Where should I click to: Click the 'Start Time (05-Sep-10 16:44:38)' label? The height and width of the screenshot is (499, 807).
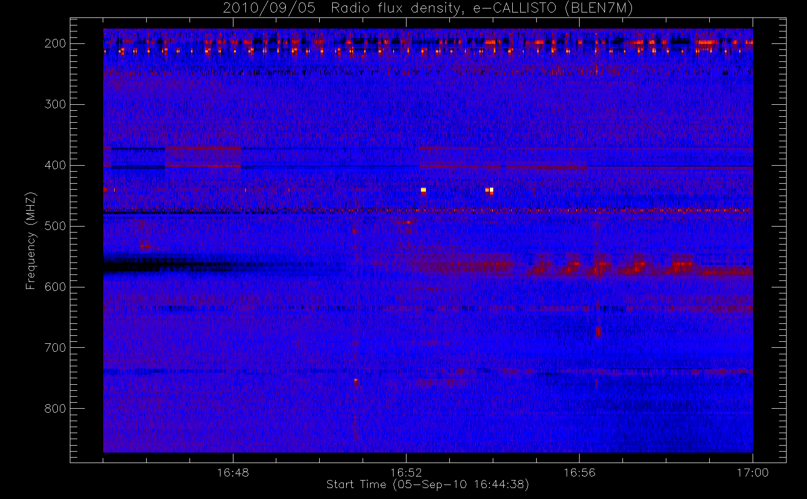click(x=427, y=485)
